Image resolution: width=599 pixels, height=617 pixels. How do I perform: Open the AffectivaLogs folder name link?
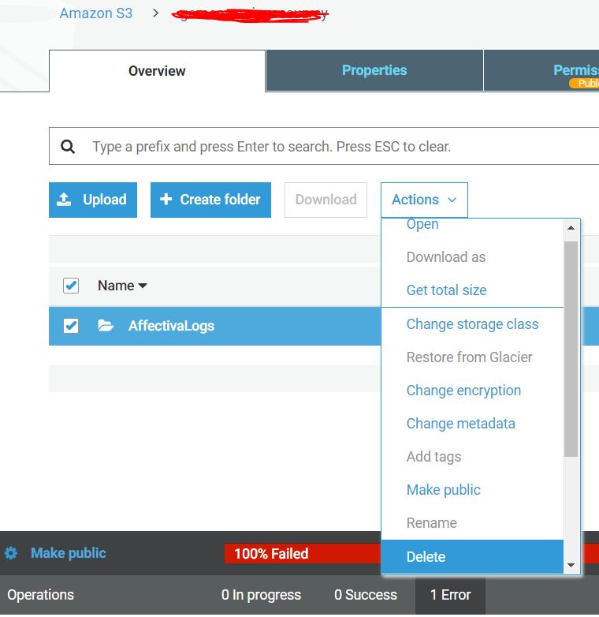click(x=171, y=326)
